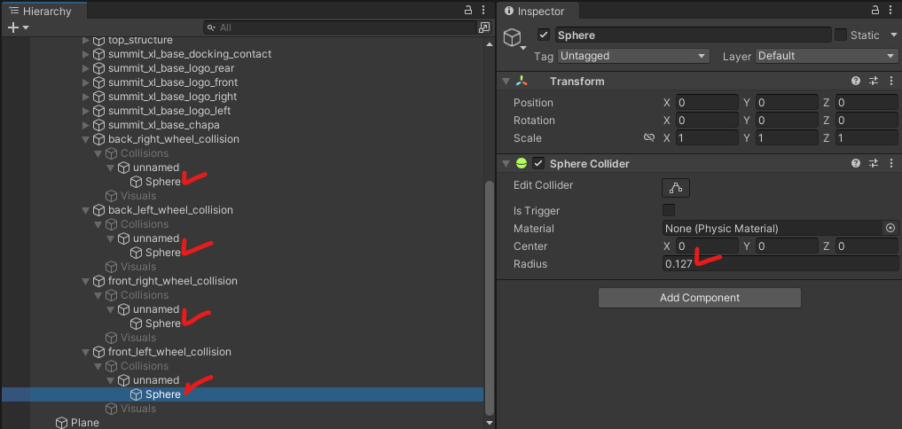Open Sphere Collider three-dot context menu
The image size is (902, 429).
click(890, 163)
